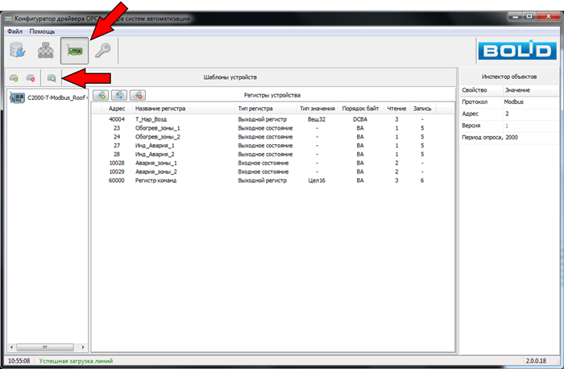Open the Файл menu
Screen dimensions: 564x369
[15, 31]
